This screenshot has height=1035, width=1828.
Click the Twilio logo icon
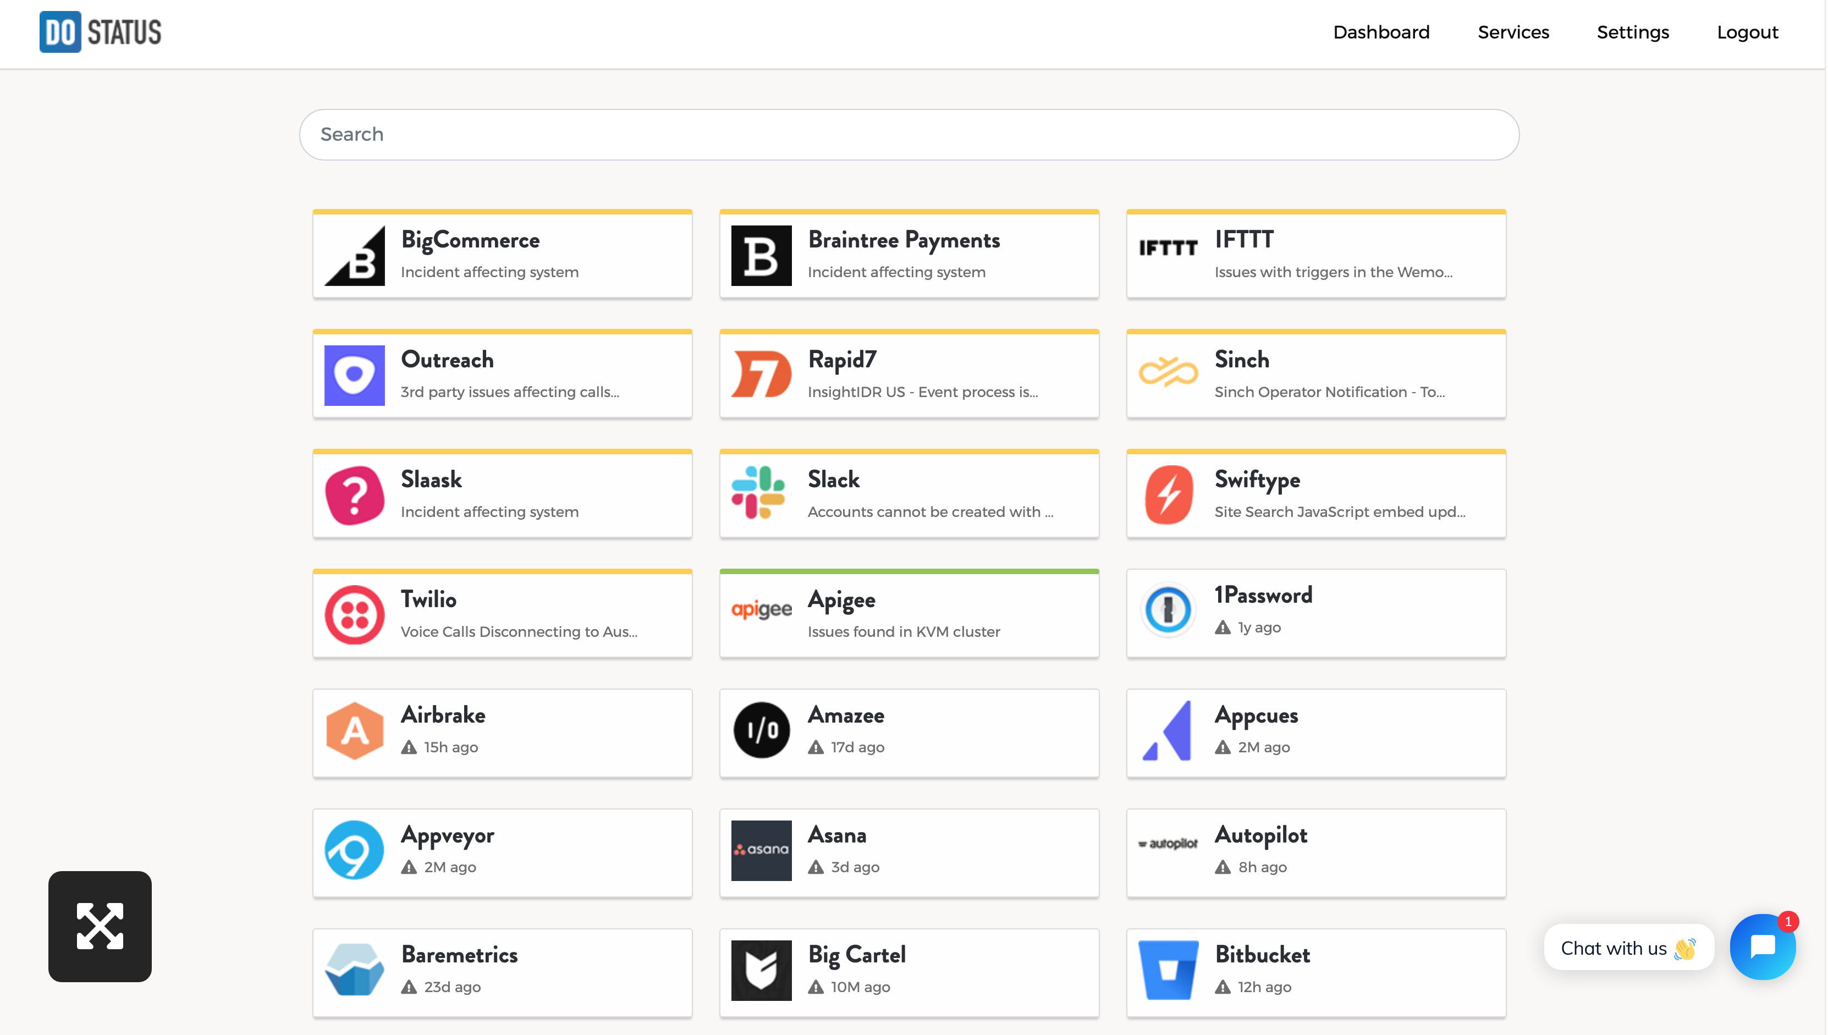(354, 614)
